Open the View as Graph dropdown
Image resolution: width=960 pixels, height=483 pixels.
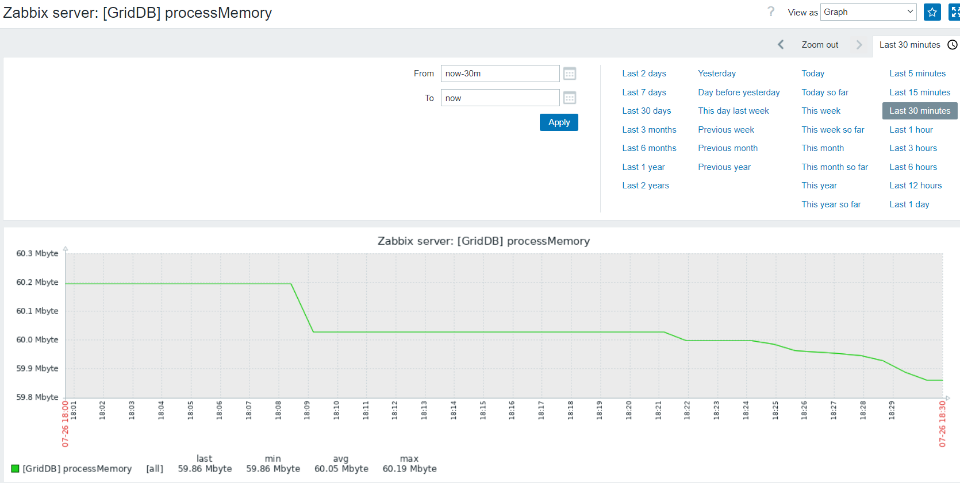[x=868, y=12]
